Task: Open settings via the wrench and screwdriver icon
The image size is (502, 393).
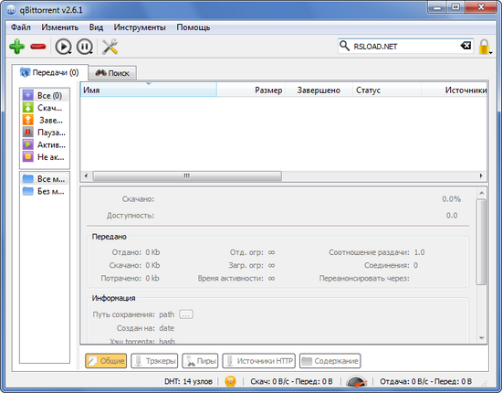Action: click(x=110, y=47)
